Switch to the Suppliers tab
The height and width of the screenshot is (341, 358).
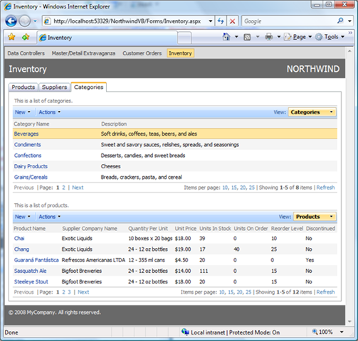click(x=55, y=87)
